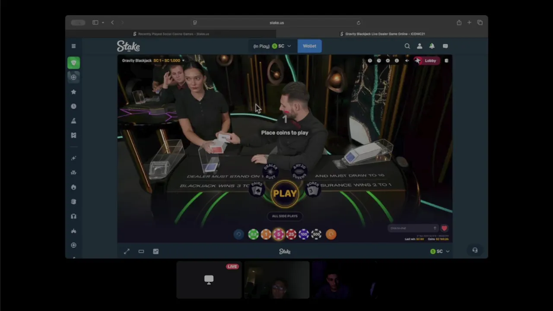Click the stake.us address bar
The width and height of the screenshot is (553, 311).
[x=276, y=22]
